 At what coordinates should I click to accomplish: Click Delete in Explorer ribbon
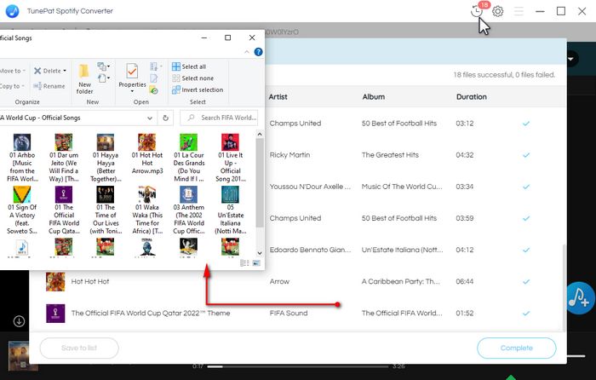(50, 71)
